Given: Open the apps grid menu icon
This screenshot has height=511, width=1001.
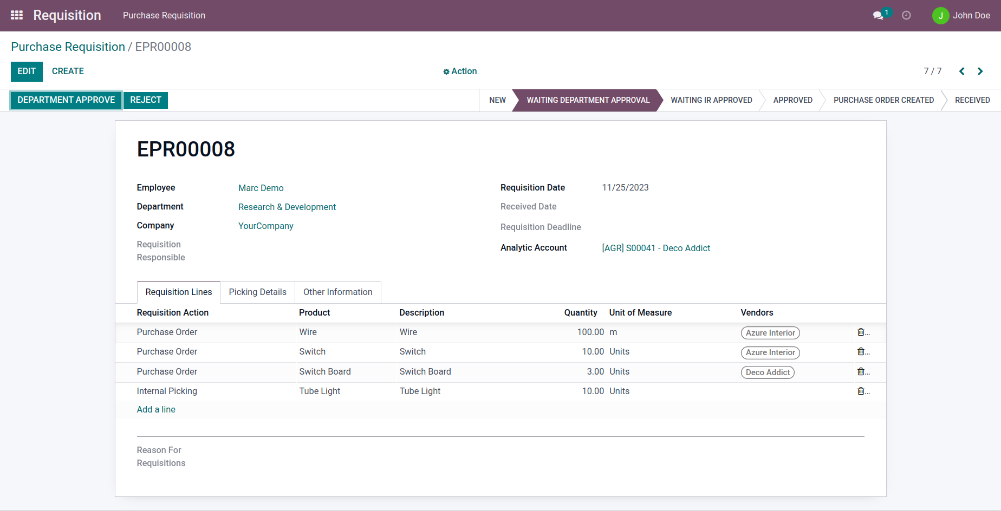Looking at the screenshot, I should 17,15.
